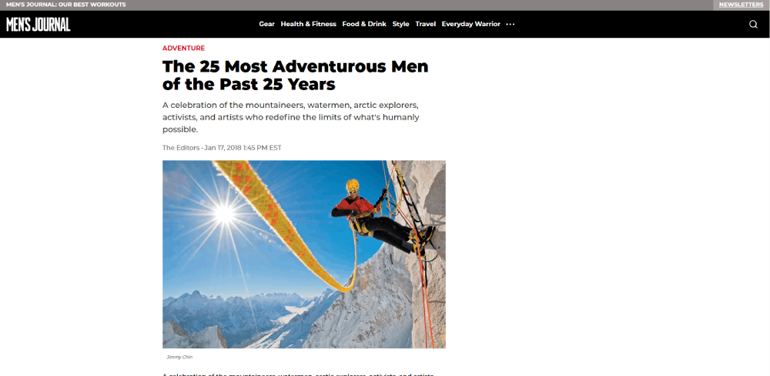Open Everyday Warrior section
Viewport: 770px width, 376px height.
click(471, 24)
